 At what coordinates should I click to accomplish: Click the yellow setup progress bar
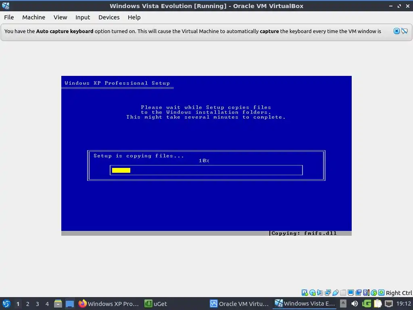pos(121,170)
